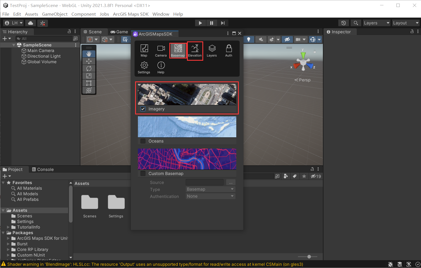Open the Authentication None dropdown

click(210, 196)
